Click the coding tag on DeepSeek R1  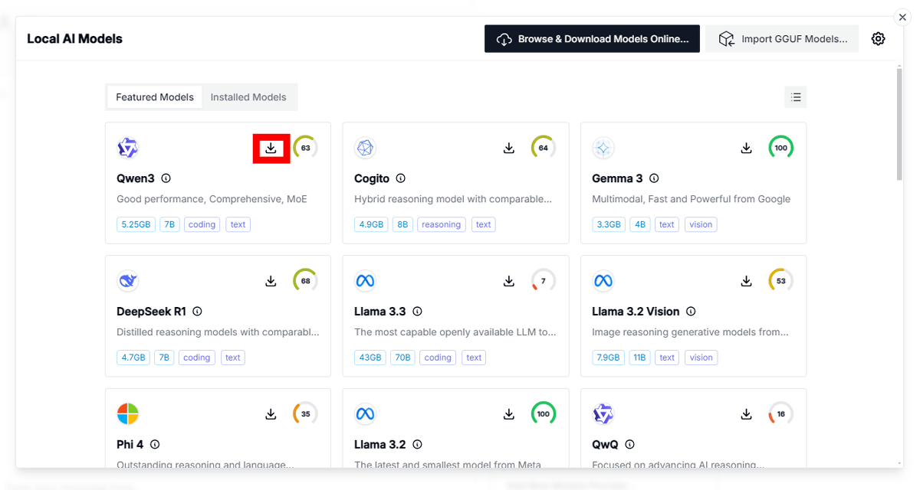(196, 358)
